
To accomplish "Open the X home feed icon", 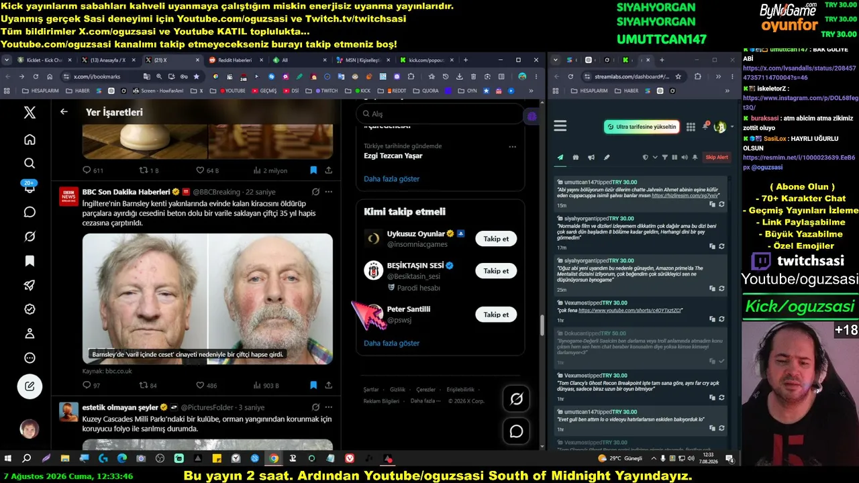I will tap(30, 140).
